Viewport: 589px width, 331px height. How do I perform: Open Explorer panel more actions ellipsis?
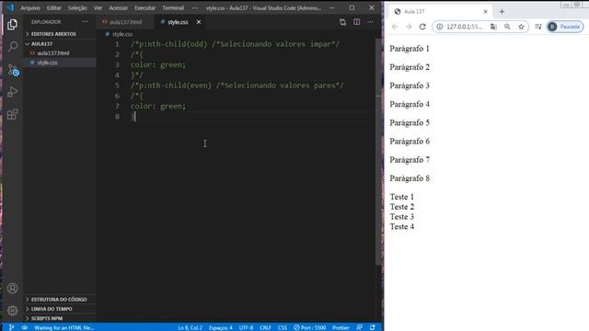tap(85, 22)
